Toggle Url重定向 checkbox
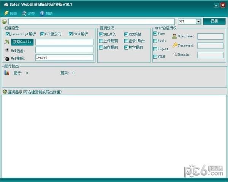 (42, 34)
